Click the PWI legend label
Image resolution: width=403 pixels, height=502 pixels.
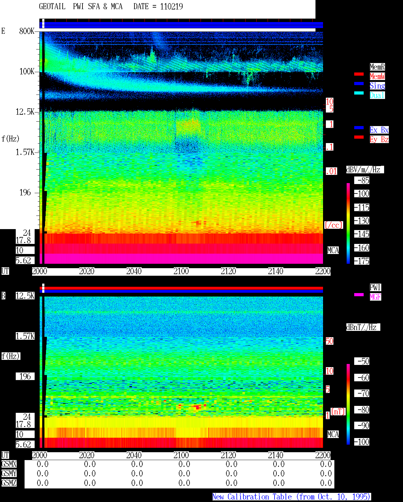375,287
